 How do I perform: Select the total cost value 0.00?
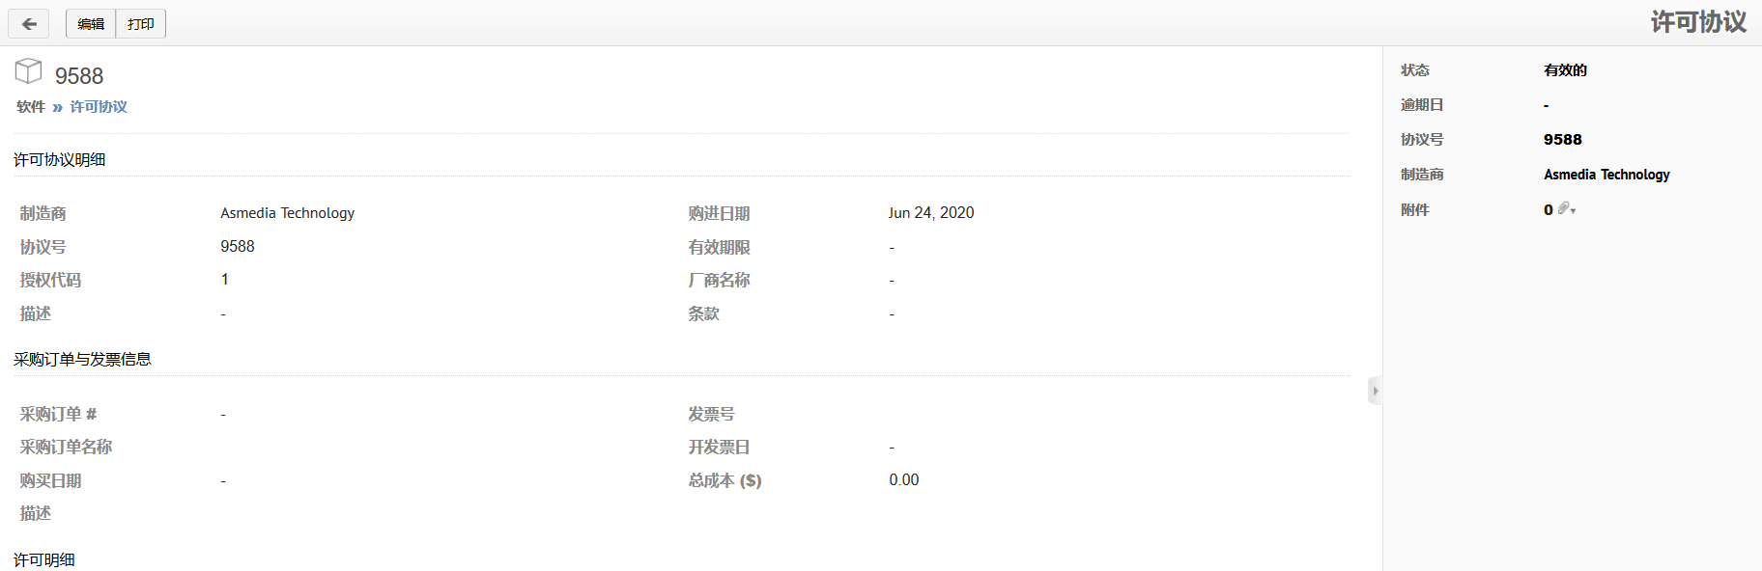click(x=904, y=480)
